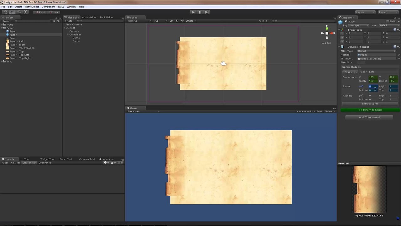Toggle 2D scene view mode
401x226 pixels.
pos(171,21)
